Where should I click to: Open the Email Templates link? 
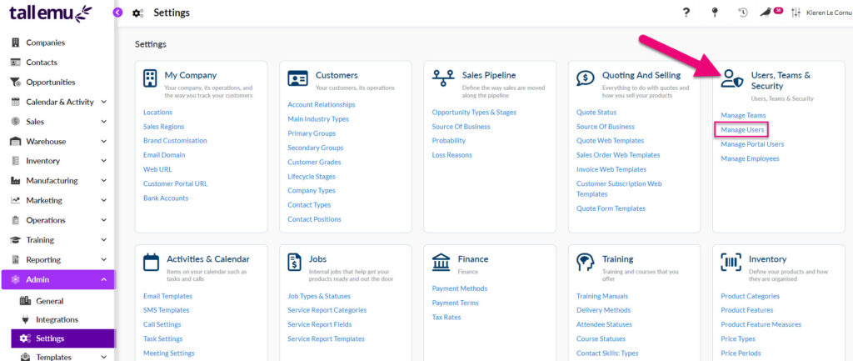pos(167,296)
